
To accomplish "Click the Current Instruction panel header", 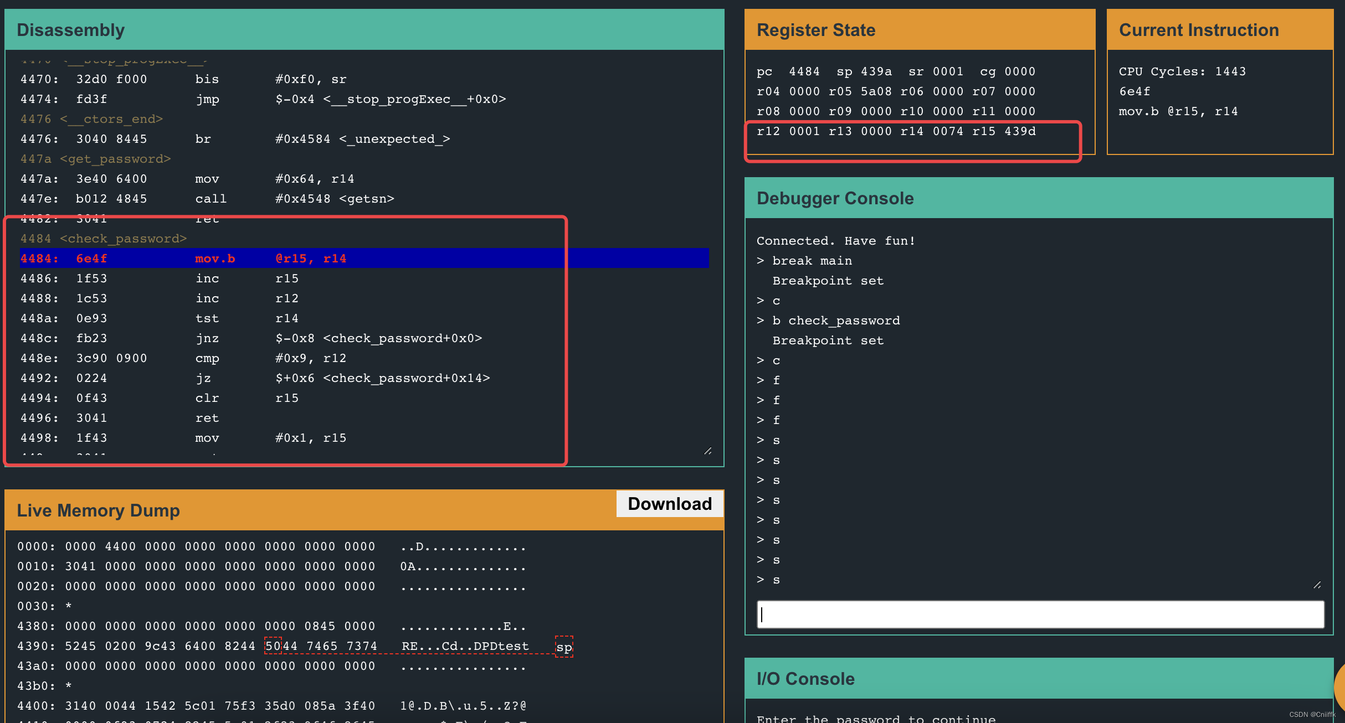I will [x=1220, y=29].
